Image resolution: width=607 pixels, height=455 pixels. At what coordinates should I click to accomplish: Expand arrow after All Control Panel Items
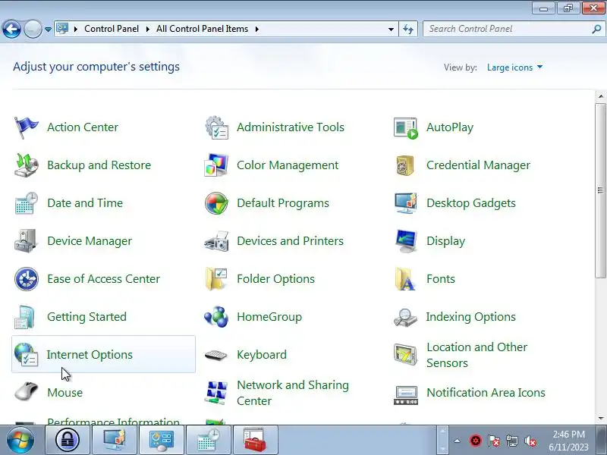[256, 29]
